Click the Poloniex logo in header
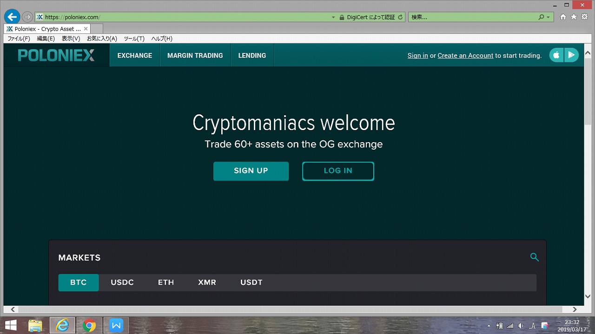This screenshot has width=595, height=334. pyautogui.click(x=56, y=55)
